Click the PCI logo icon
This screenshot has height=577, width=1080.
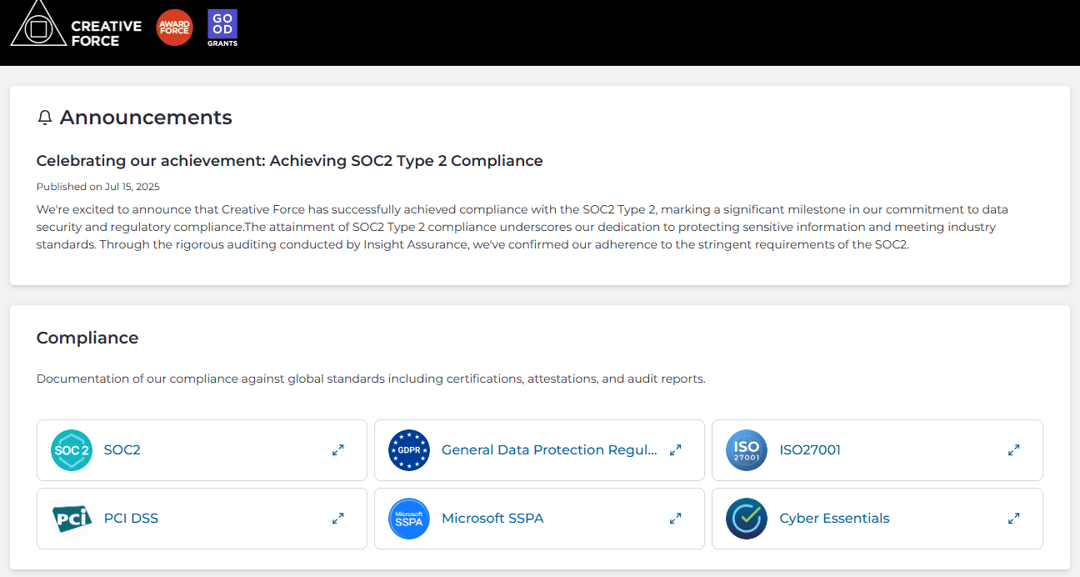72,519
